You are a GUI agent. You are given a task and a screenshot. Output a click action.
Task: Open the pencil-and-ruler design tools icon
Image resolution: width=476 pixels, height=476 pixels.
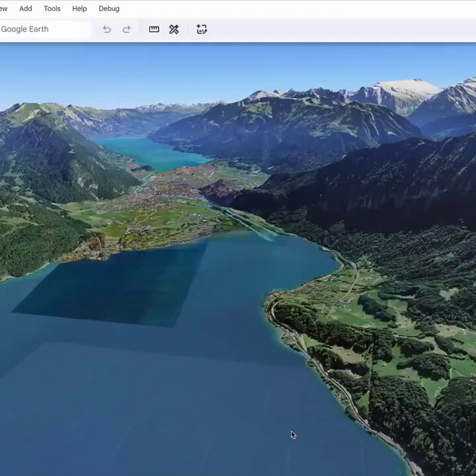tap(174, 30)
